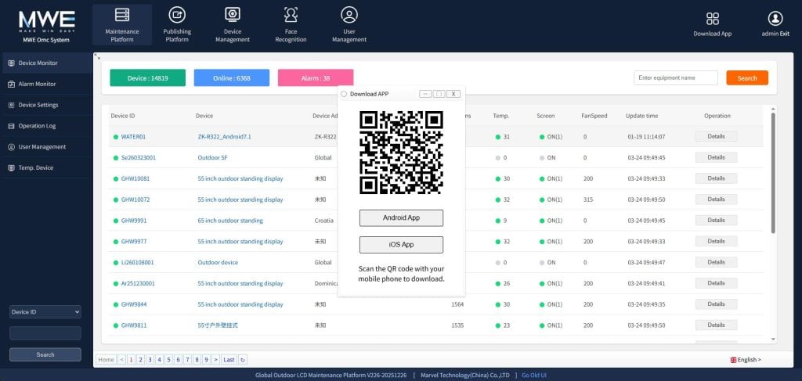Click the blue Online : 6368 badge
Viewport: 802px width, 381px height.
(232, 78)
